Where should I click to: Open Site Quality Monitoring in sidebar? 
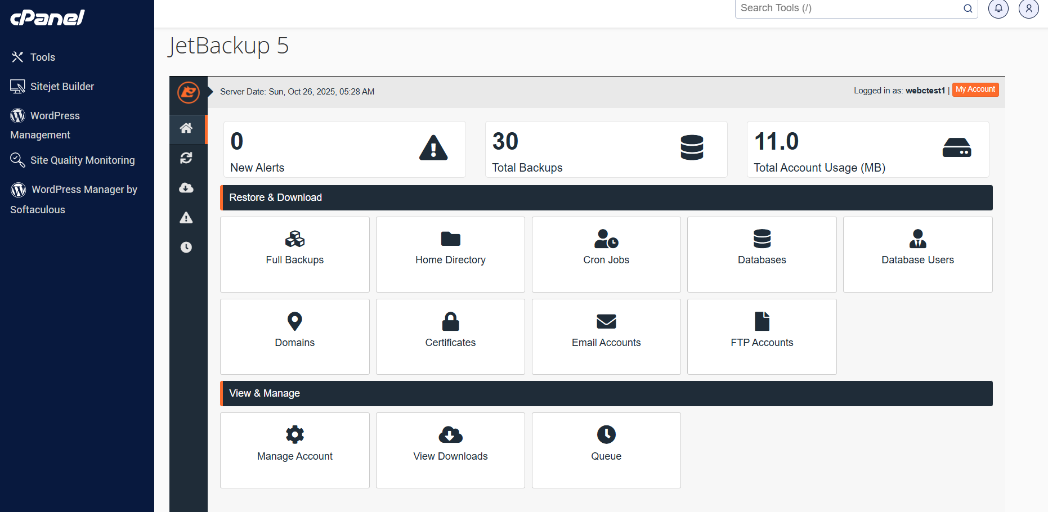(73, 160)
